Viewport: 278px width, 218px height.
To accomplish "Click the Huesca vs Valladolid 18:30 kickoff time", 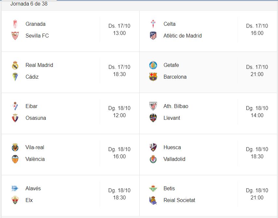I will (257, 156).
